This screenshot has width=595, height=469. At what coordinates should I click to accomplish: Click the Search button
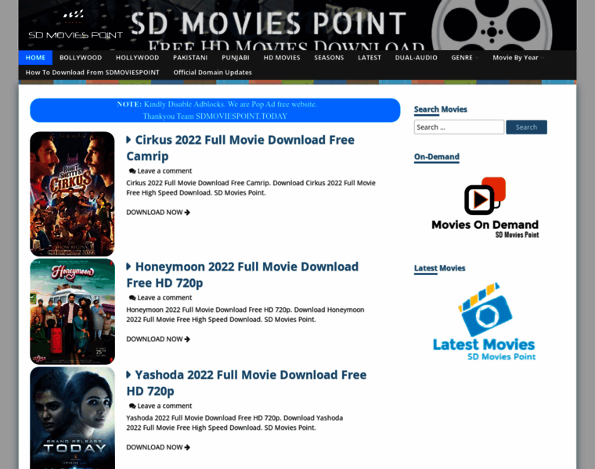click(526, 127)
